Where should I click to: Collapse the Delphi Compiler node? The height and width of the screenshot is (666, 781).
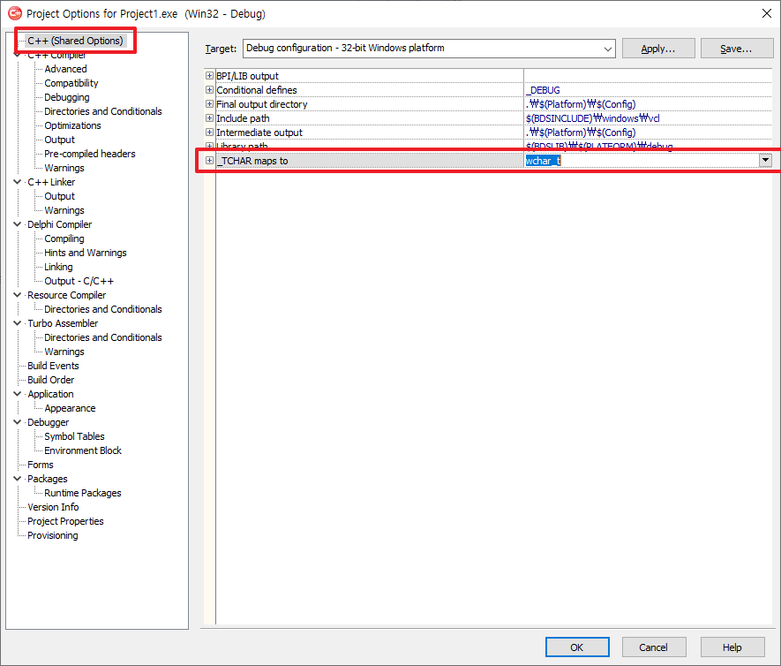18,224
